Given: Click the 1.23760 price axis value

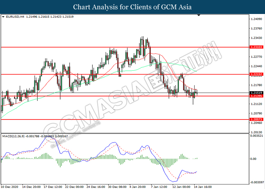Looking at the screenshot, I should click(256, 28).
